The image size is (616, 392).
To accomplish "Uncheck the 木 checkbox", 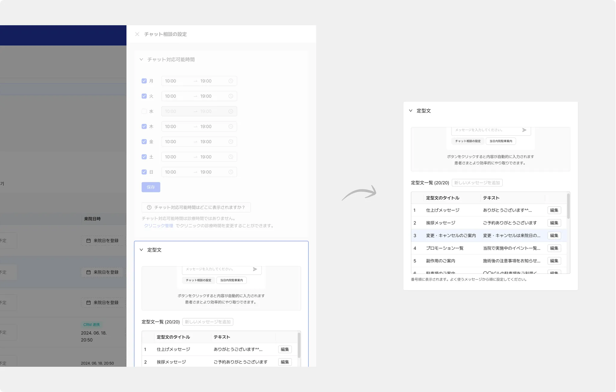I will pos(144,127).
